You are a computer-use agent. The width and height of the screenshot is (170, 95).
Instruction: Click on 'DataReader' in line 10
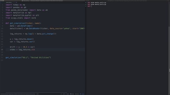pyautogui.click(x=35, y=28)
